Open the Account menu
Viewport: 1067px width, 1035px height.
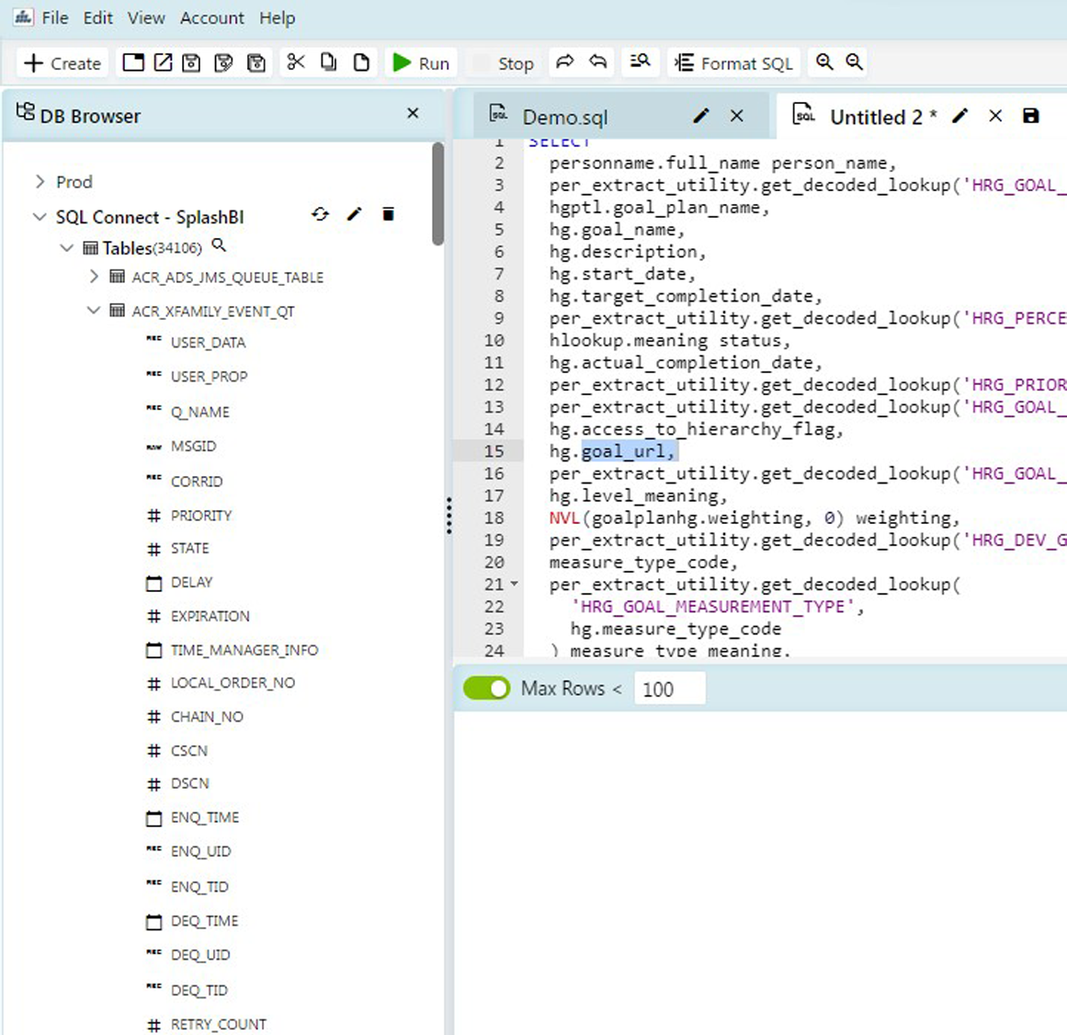(212, 17)
